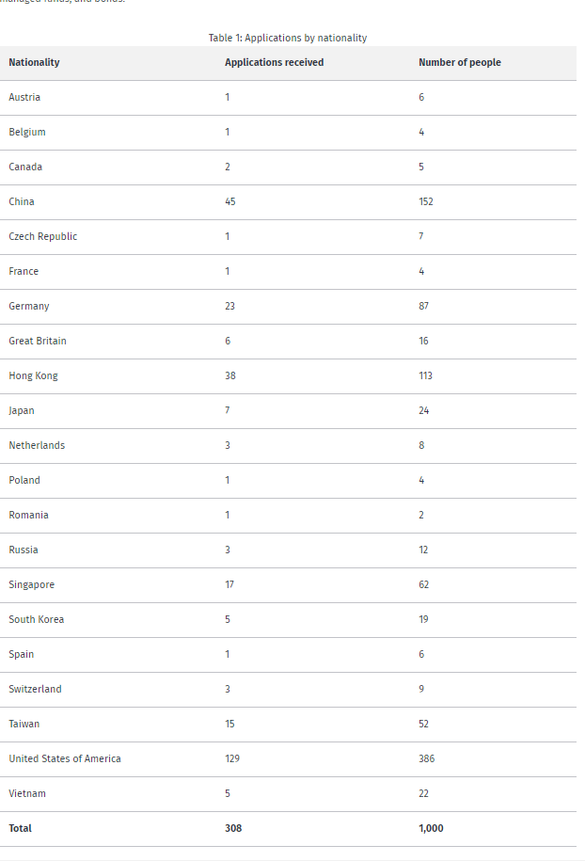Select the China nationality cell
Screen dimensions: 585x861
click(x=22, y=201)
